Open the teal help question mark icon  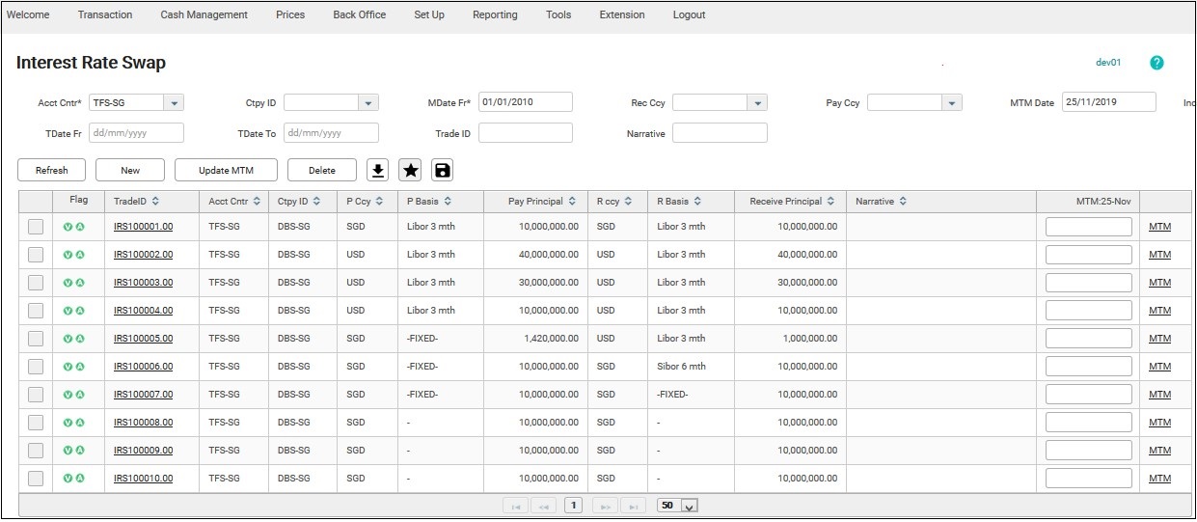(x=1156, y=63)
